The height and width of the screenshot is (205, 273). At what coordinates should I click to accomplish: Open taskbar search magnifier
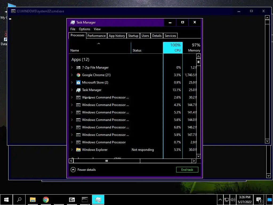[19, 200]
